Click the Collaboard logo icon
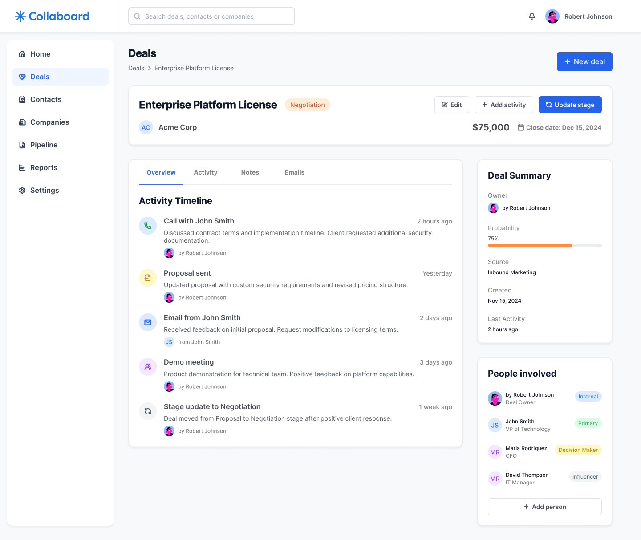Image resolution: width=641 pixels, height=540 pixels. click(x=20, y=16)
